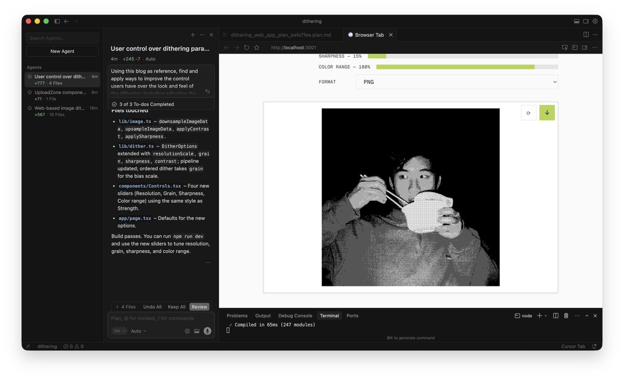Select the Terminal panel tab
The width and height of the screenshot is (624, 379).
pos(329,316)
